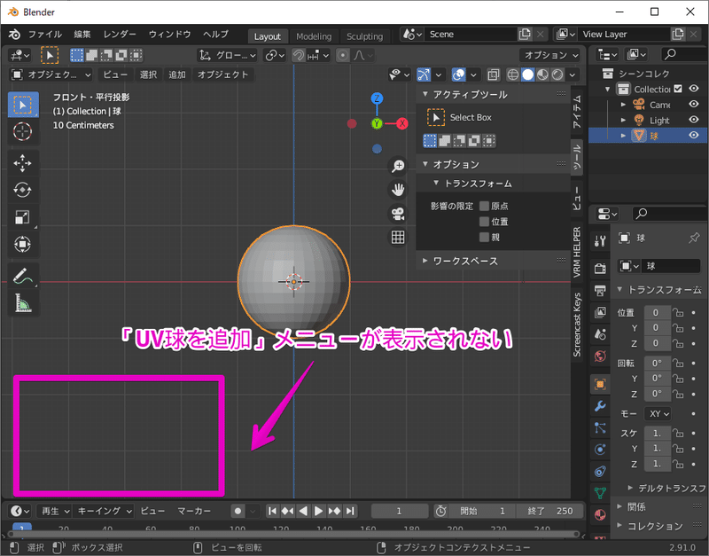Enable 原点 checkbox under 影響の限定
Image resolution: width=709 pixels, height=556 pixels.
(484, 207)
